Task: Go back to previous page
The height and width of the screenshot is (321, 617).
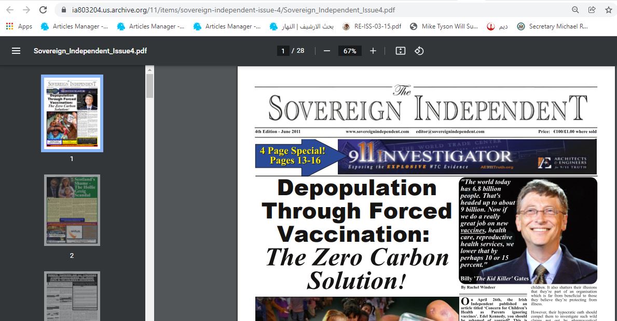Action: tap(10, 10)
